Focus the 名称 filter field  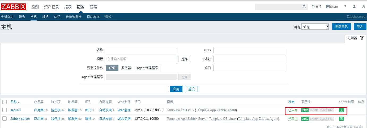142,50
